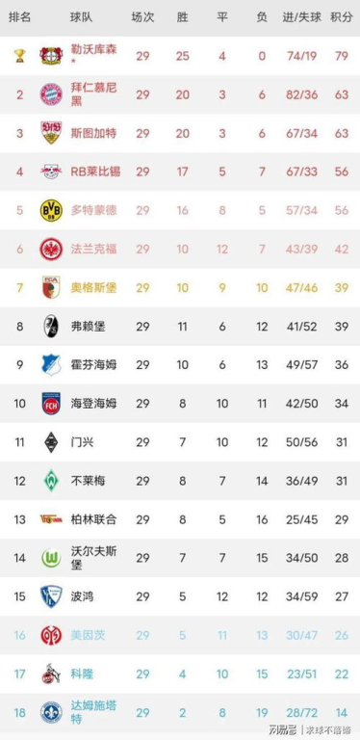Click the 排名 column header
This screenshot has width=360, height=740.
pyautogui.click(x=19, y=17)
